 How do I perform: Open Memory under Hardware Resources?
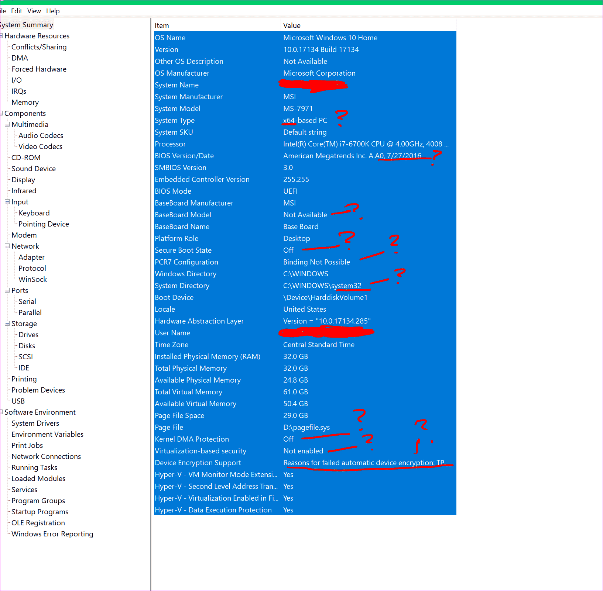[25, 102]
